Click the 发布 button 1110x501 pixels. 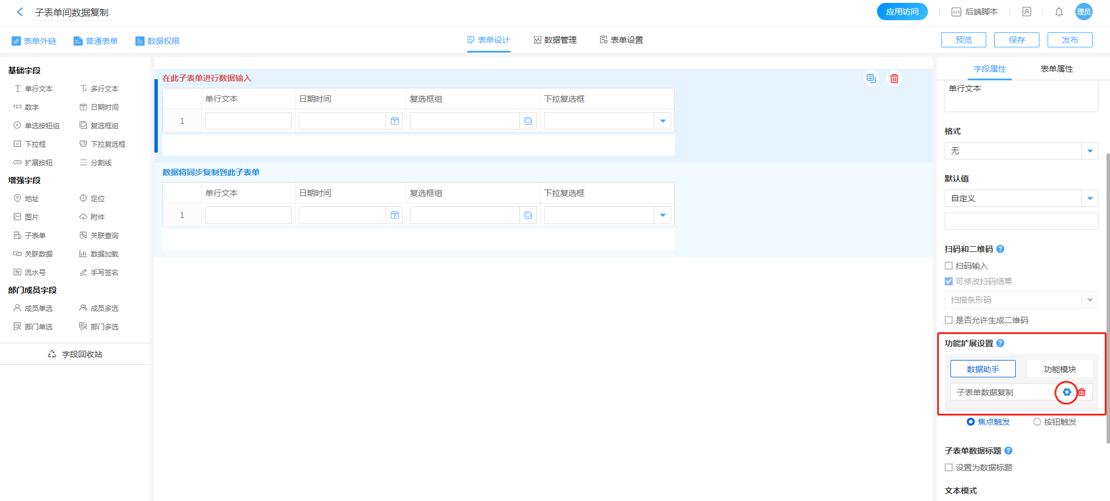pyautogui.click(x=1070, y=40)
